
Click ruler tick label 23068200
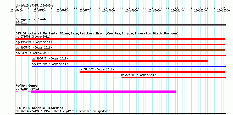click(201, 10)
